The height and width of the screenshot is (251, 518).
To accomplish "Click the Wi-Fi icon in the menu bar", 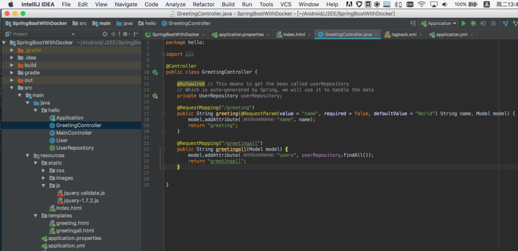I will click(422, 5).
